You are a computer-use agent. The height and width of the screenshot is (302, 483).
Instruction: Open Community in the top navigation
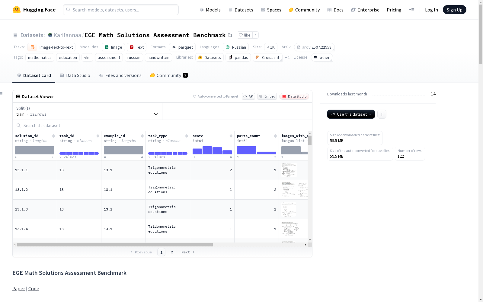[304, 10]
